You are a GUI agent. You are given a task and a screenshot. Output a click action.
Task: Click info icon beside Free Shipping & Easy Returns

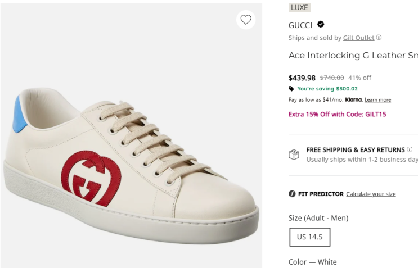[410, 149]
